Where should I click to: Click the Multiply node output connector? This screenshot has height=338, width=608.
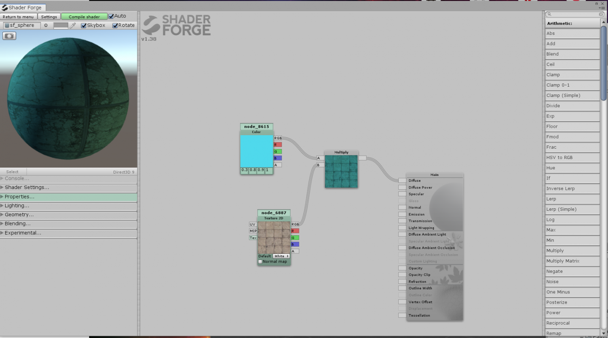[362, 158]
